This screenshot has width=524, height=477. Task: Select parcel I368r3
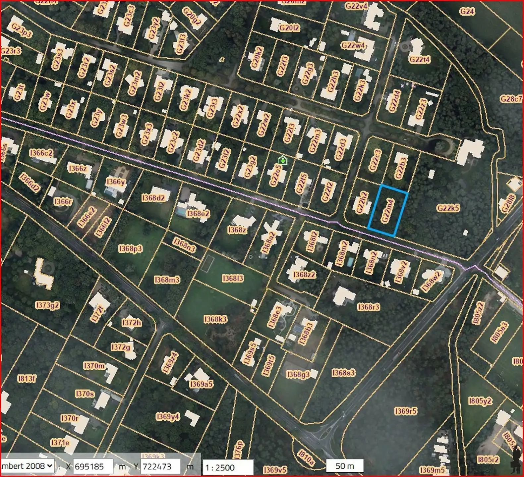pyautogui.click(x=369, y=307)
